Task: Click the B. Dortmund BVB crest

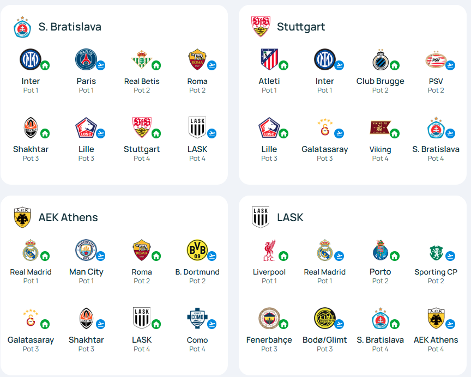Action: (197, 250)
